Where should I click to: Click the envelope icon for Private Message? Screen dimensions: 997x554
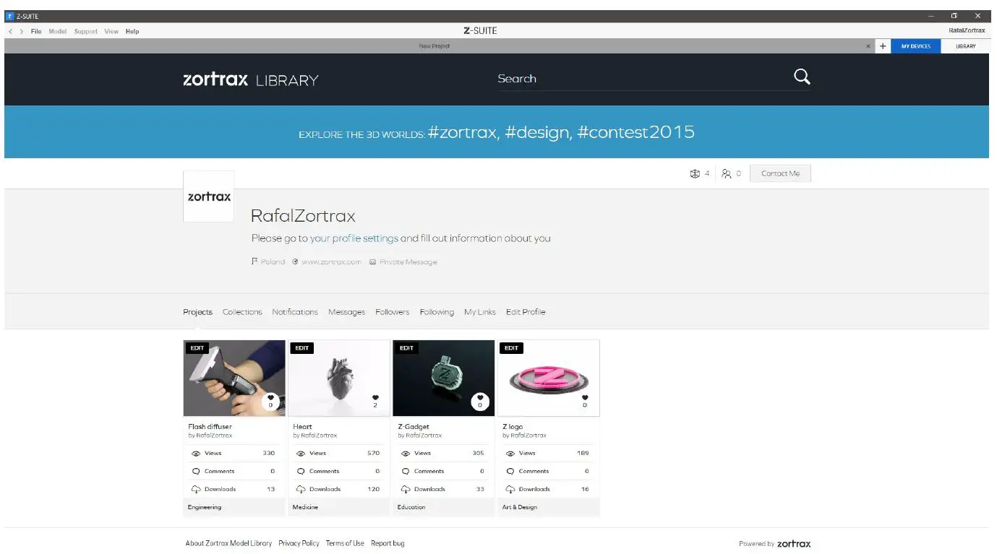click(x=374, y=261)
